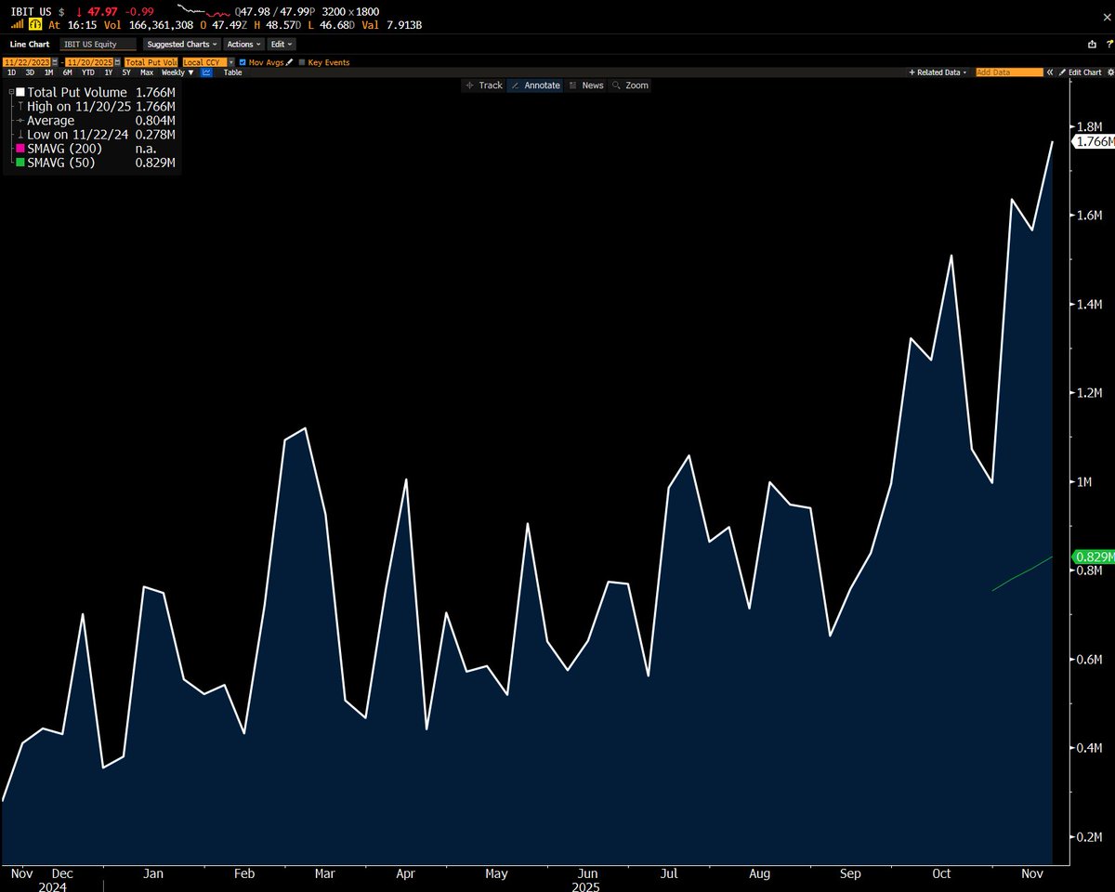1115x892 pixels.
Task: Open the Edit menu
Action: [281, 44]
